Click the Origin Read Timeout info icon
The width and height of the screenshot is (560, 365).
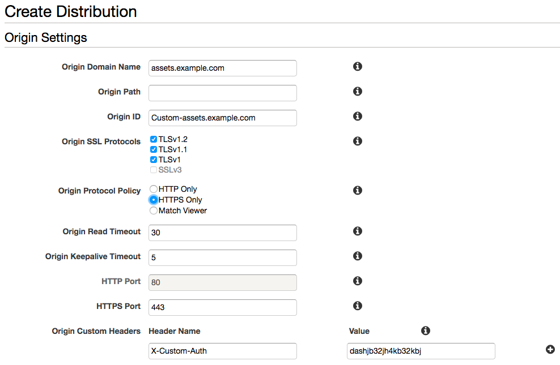[357, 231]
